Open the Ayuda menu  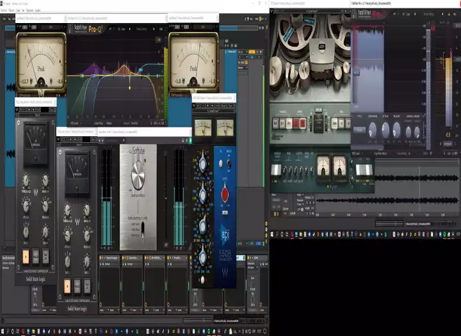point(38,10)
